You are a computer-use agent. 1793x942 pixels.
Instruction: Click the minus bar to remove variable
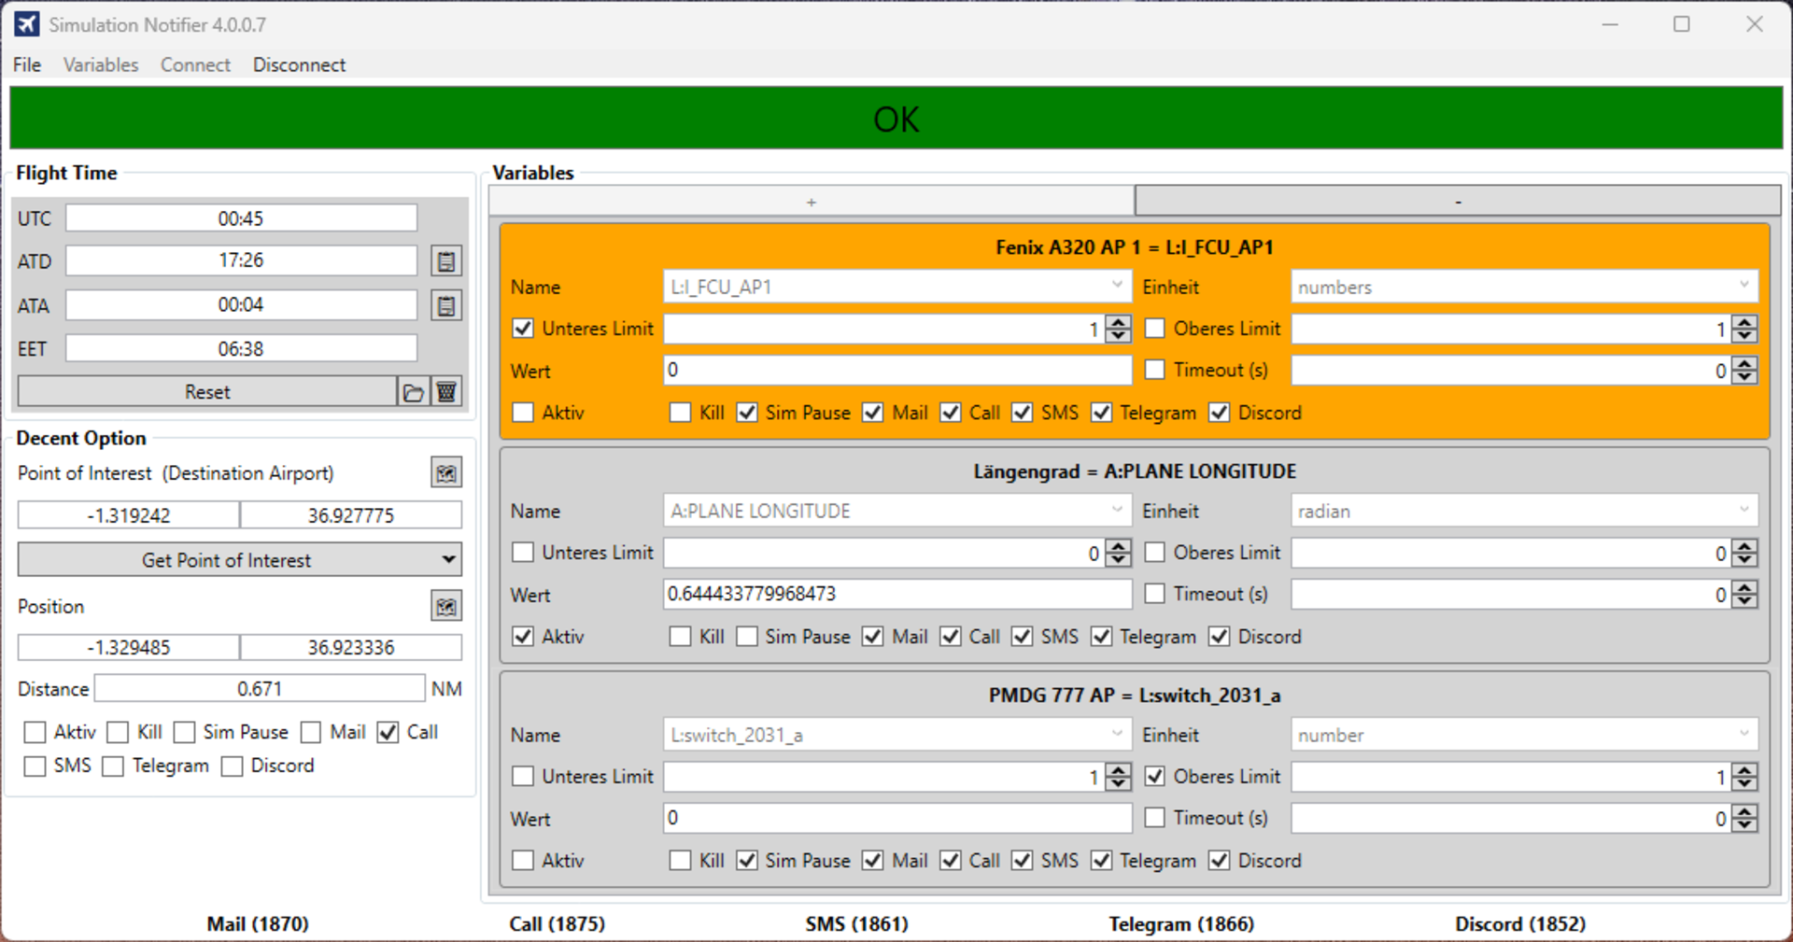click(x=1457, y=202)
